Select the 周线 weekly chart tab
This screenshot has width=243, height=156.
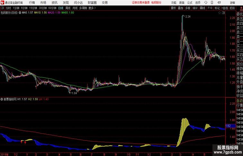coord(68,8)
